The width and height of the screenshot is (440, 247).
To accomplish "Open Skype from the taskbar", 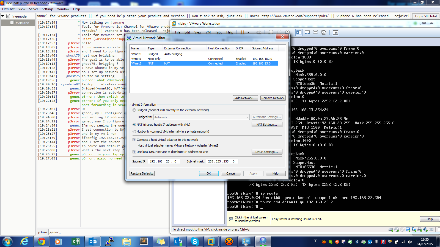I will 195,242.
